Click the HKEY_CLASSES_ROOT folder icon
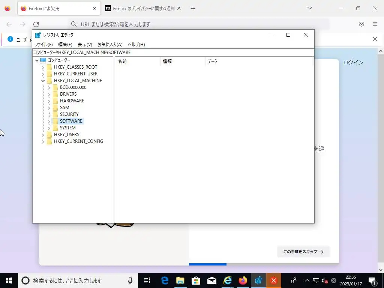The image size is (384, 288). (49, 67)
